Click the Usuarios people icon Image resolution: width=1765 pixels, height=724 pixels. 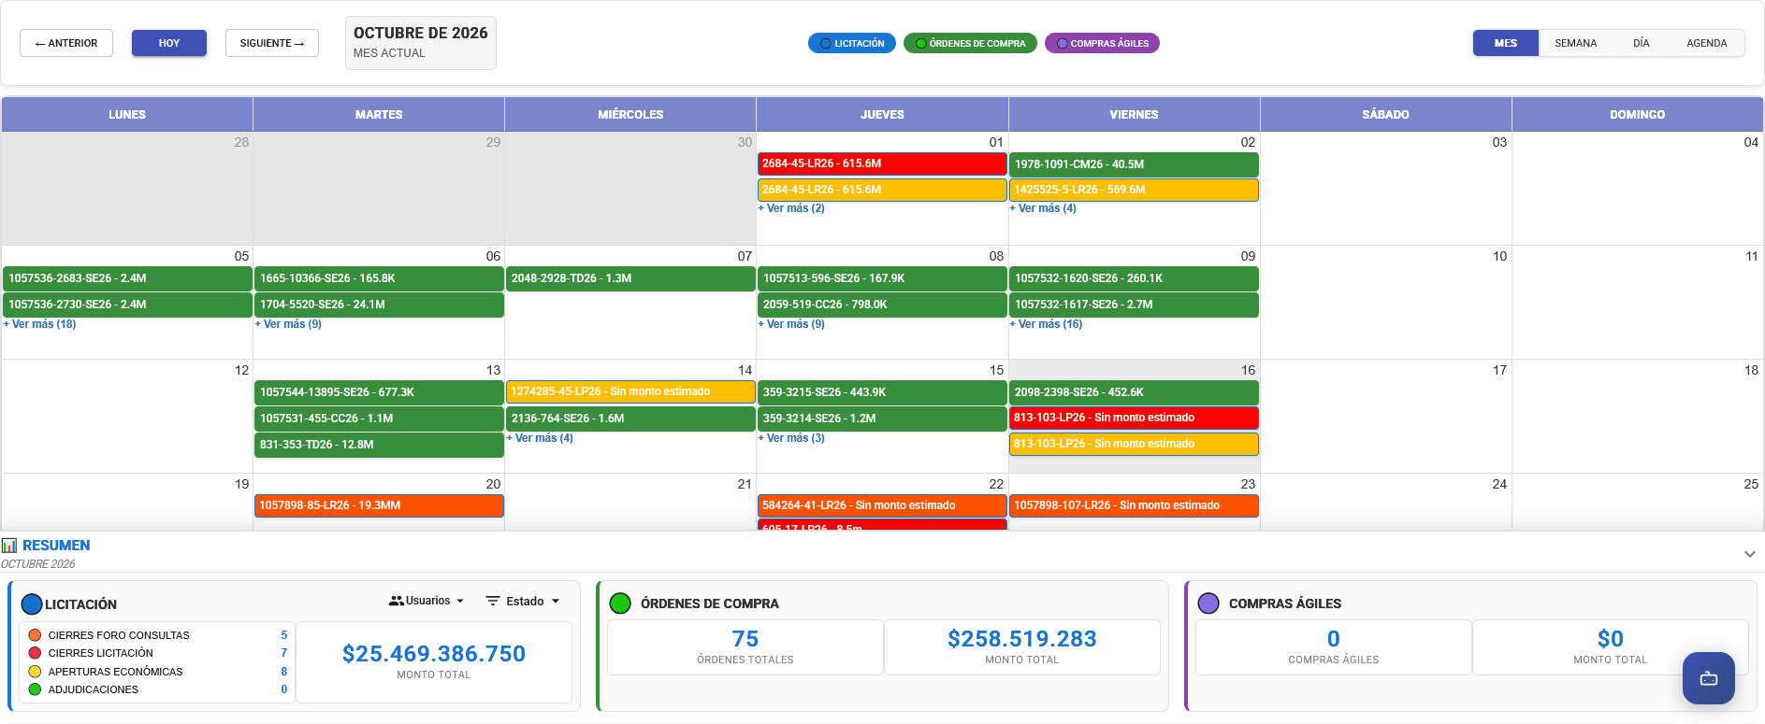pyautogui.click(x=397, y=601)
